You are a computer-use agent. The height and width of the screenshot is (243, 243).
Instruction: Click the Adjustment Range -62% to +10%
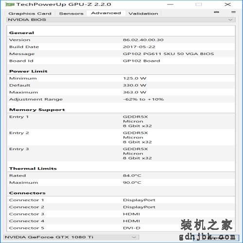[143, 99]
